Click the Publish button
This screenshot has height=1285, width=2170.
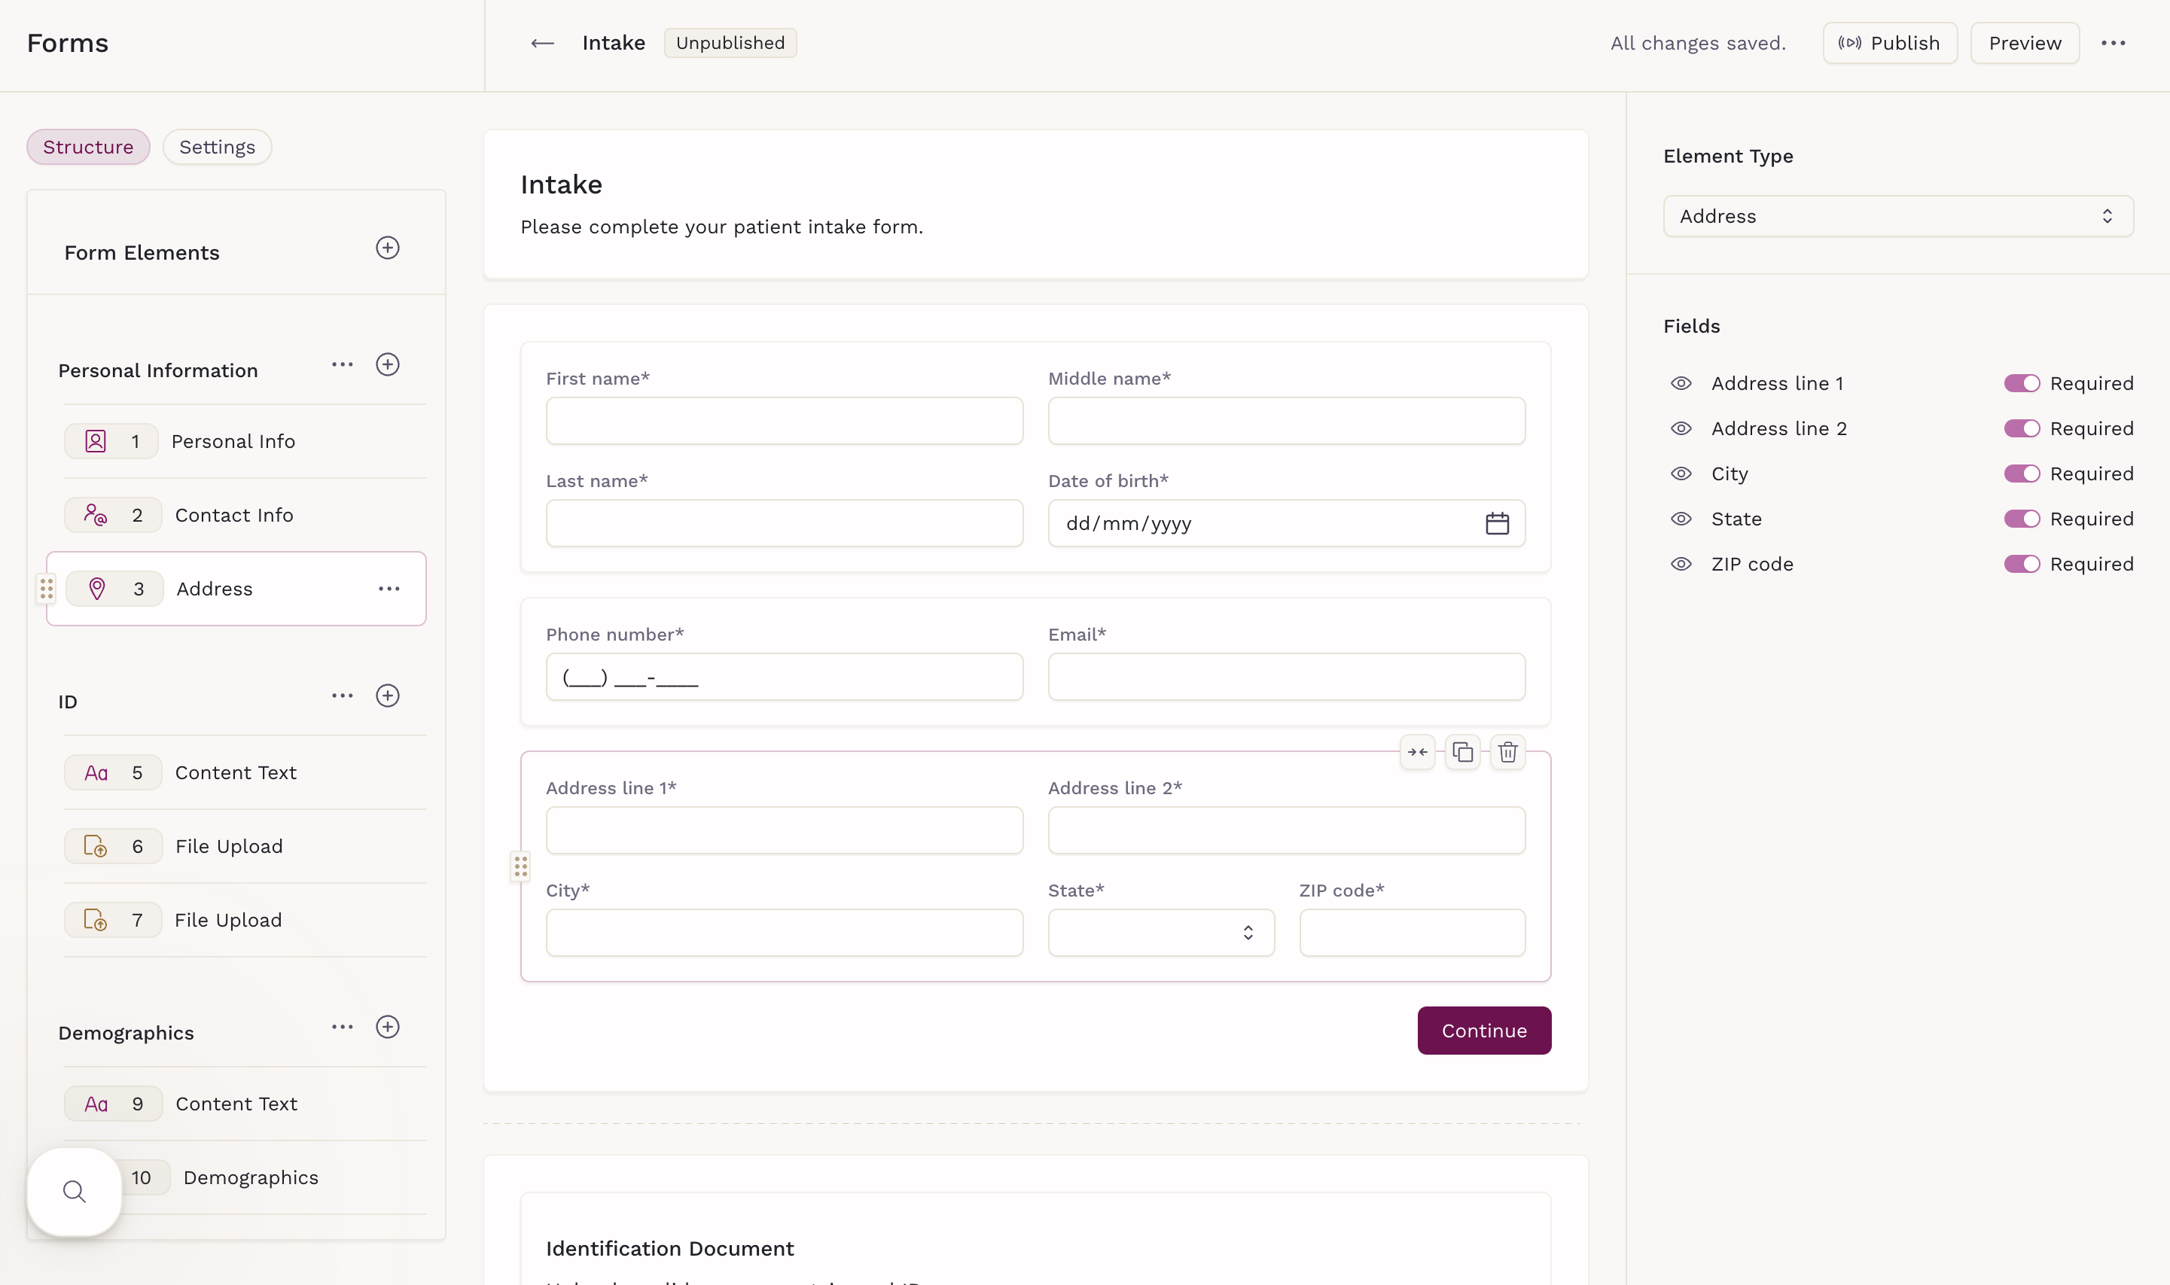pos(1889,44)
